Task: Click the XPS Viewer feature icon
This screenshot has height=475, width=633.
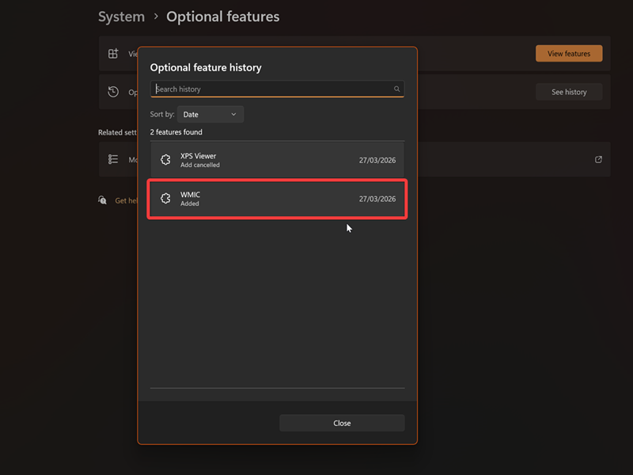Action: [165, 160]
